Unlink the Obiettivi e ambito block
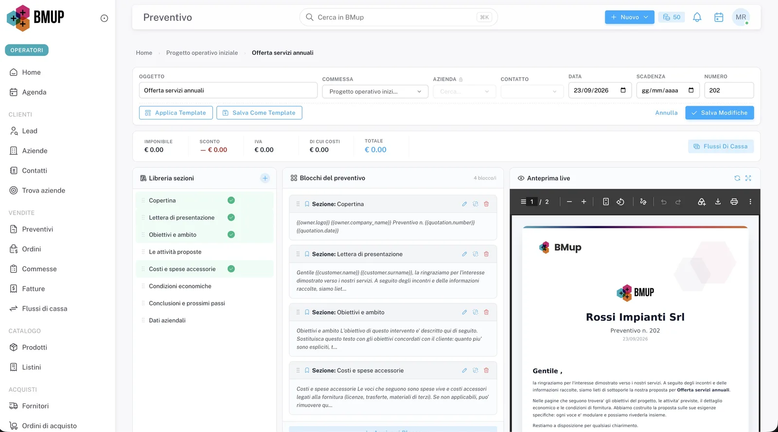 476,312
